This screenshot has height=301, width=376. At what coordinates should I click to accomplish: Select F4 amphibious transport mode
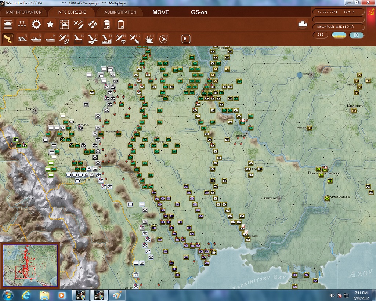point(50,39)
